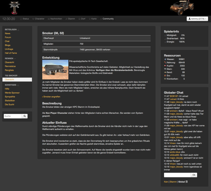The height and width of the screenshot is (191, 211).
Task: Click the Kronkorken bottle cap icon
Action: [165, 78]
